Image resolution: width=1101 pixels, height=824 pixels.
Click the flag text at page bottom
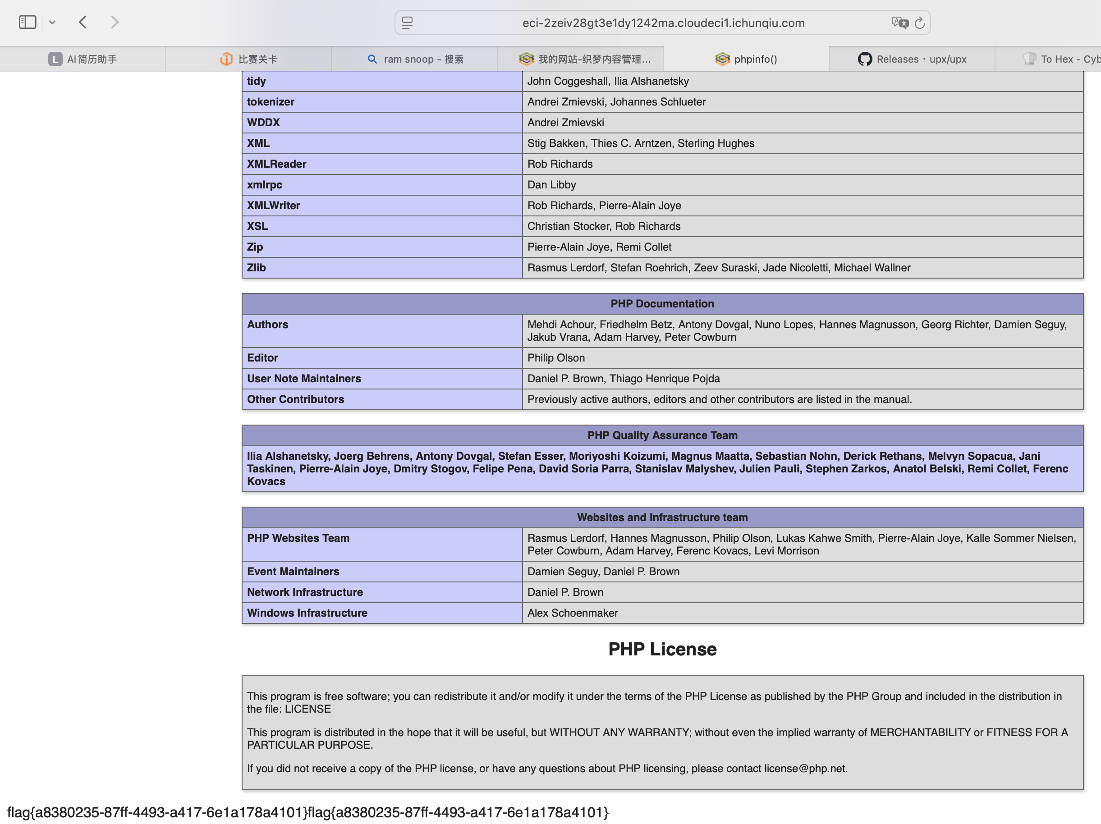coord(307,812)
